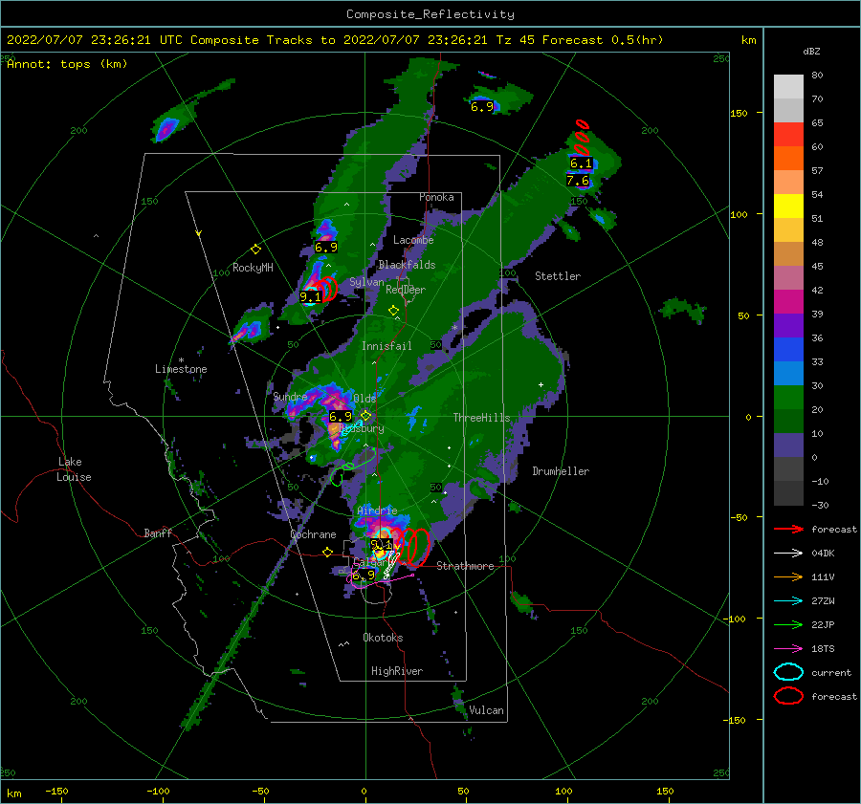Click the 'Annot: tops (km)' label
Image resolution: width=861 pixels, height=804 pixels.
[x=67, y=64]
